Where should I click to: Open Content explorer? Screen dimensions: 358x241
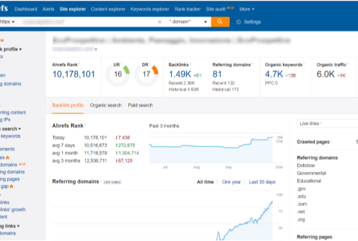tap(108, 9)
